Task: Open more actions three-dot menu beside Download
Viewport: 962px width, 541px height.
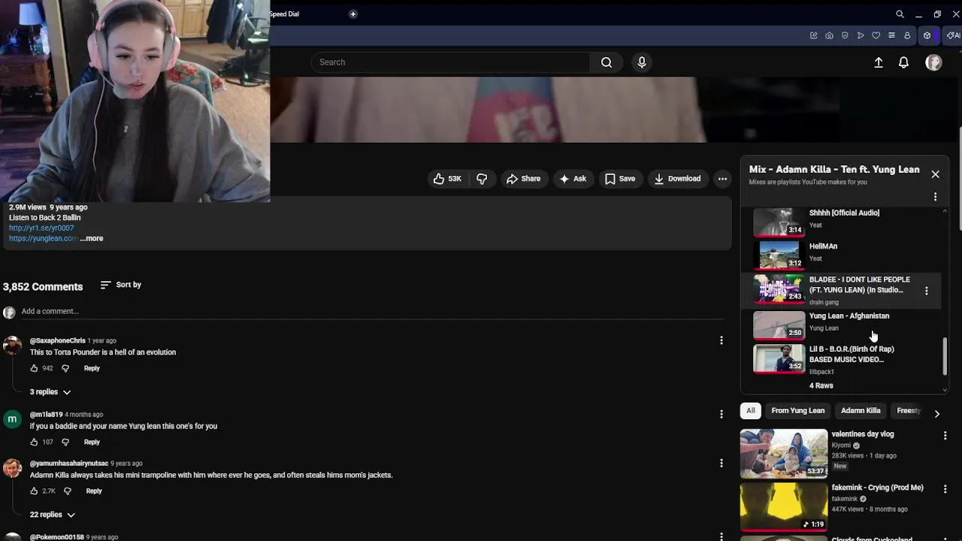Action: [722, 179]
